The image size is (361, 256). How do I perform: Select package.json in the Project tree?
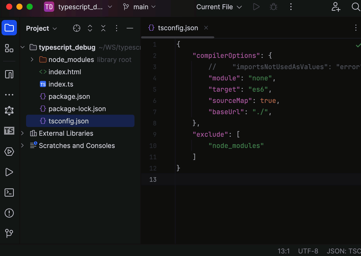(x=69, y=96)
